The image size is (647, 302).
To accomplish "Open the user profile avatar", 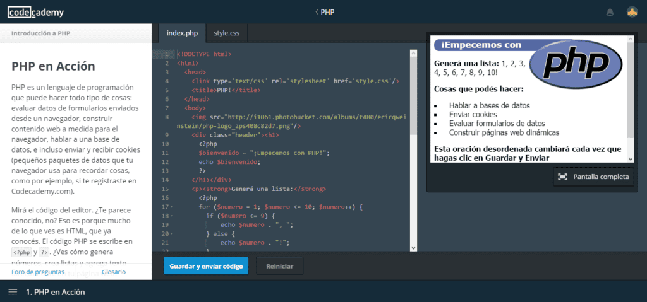I will tap(632, 13).
